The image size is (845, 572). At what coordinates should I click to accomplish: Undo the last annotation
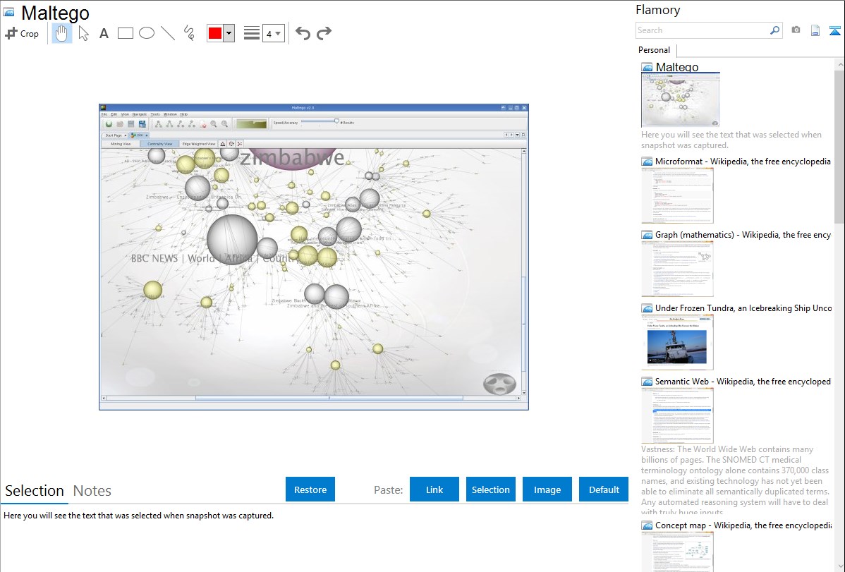(303, 33)
